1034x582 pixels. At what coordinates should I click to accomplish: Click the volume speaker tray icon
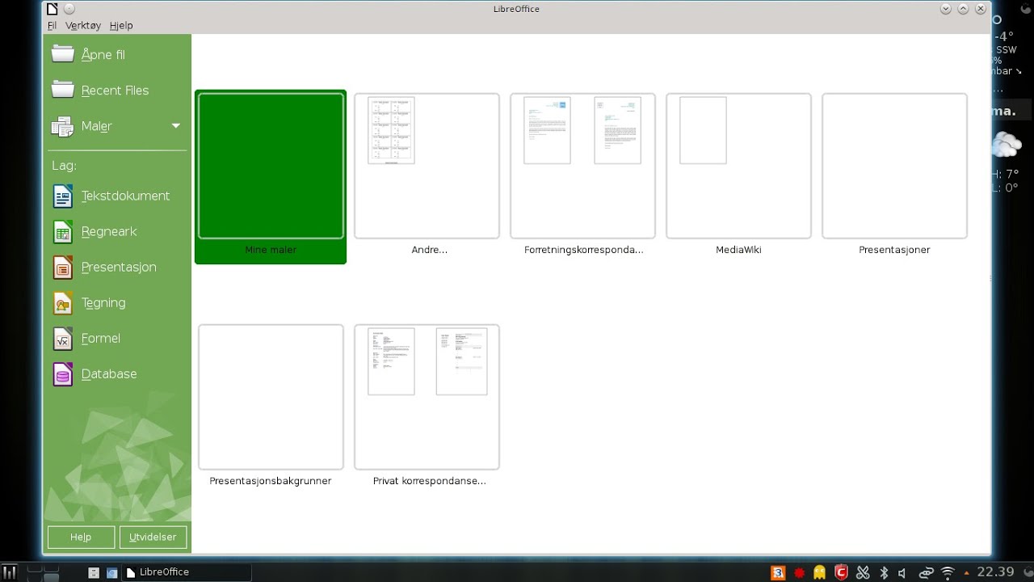(902, 572)
